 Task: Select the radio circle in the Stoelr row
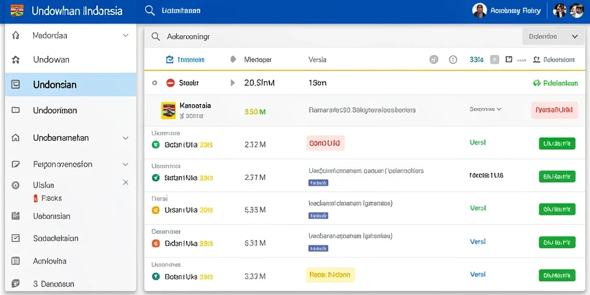[x=154, y=83]
